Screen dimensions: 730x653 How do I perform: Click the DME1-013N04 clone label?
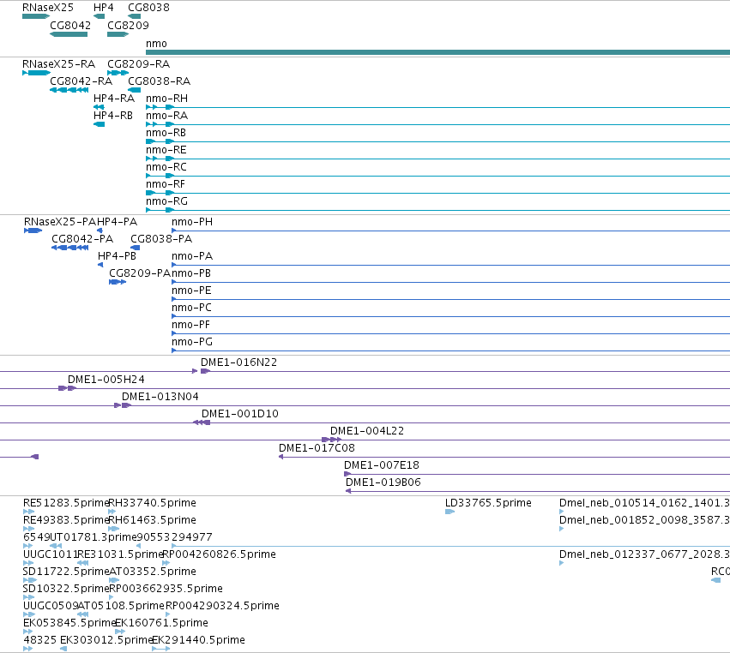(160, 397)
